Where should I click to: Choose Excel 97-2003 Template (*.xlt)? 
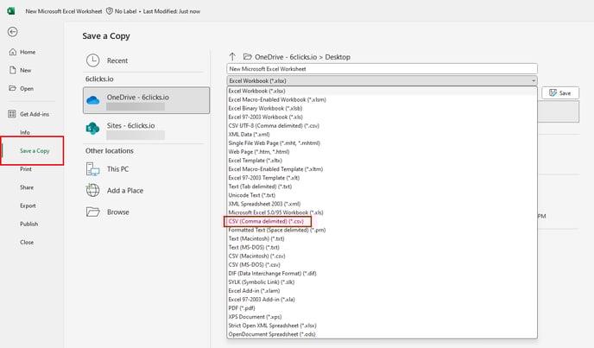pos(382,178)
